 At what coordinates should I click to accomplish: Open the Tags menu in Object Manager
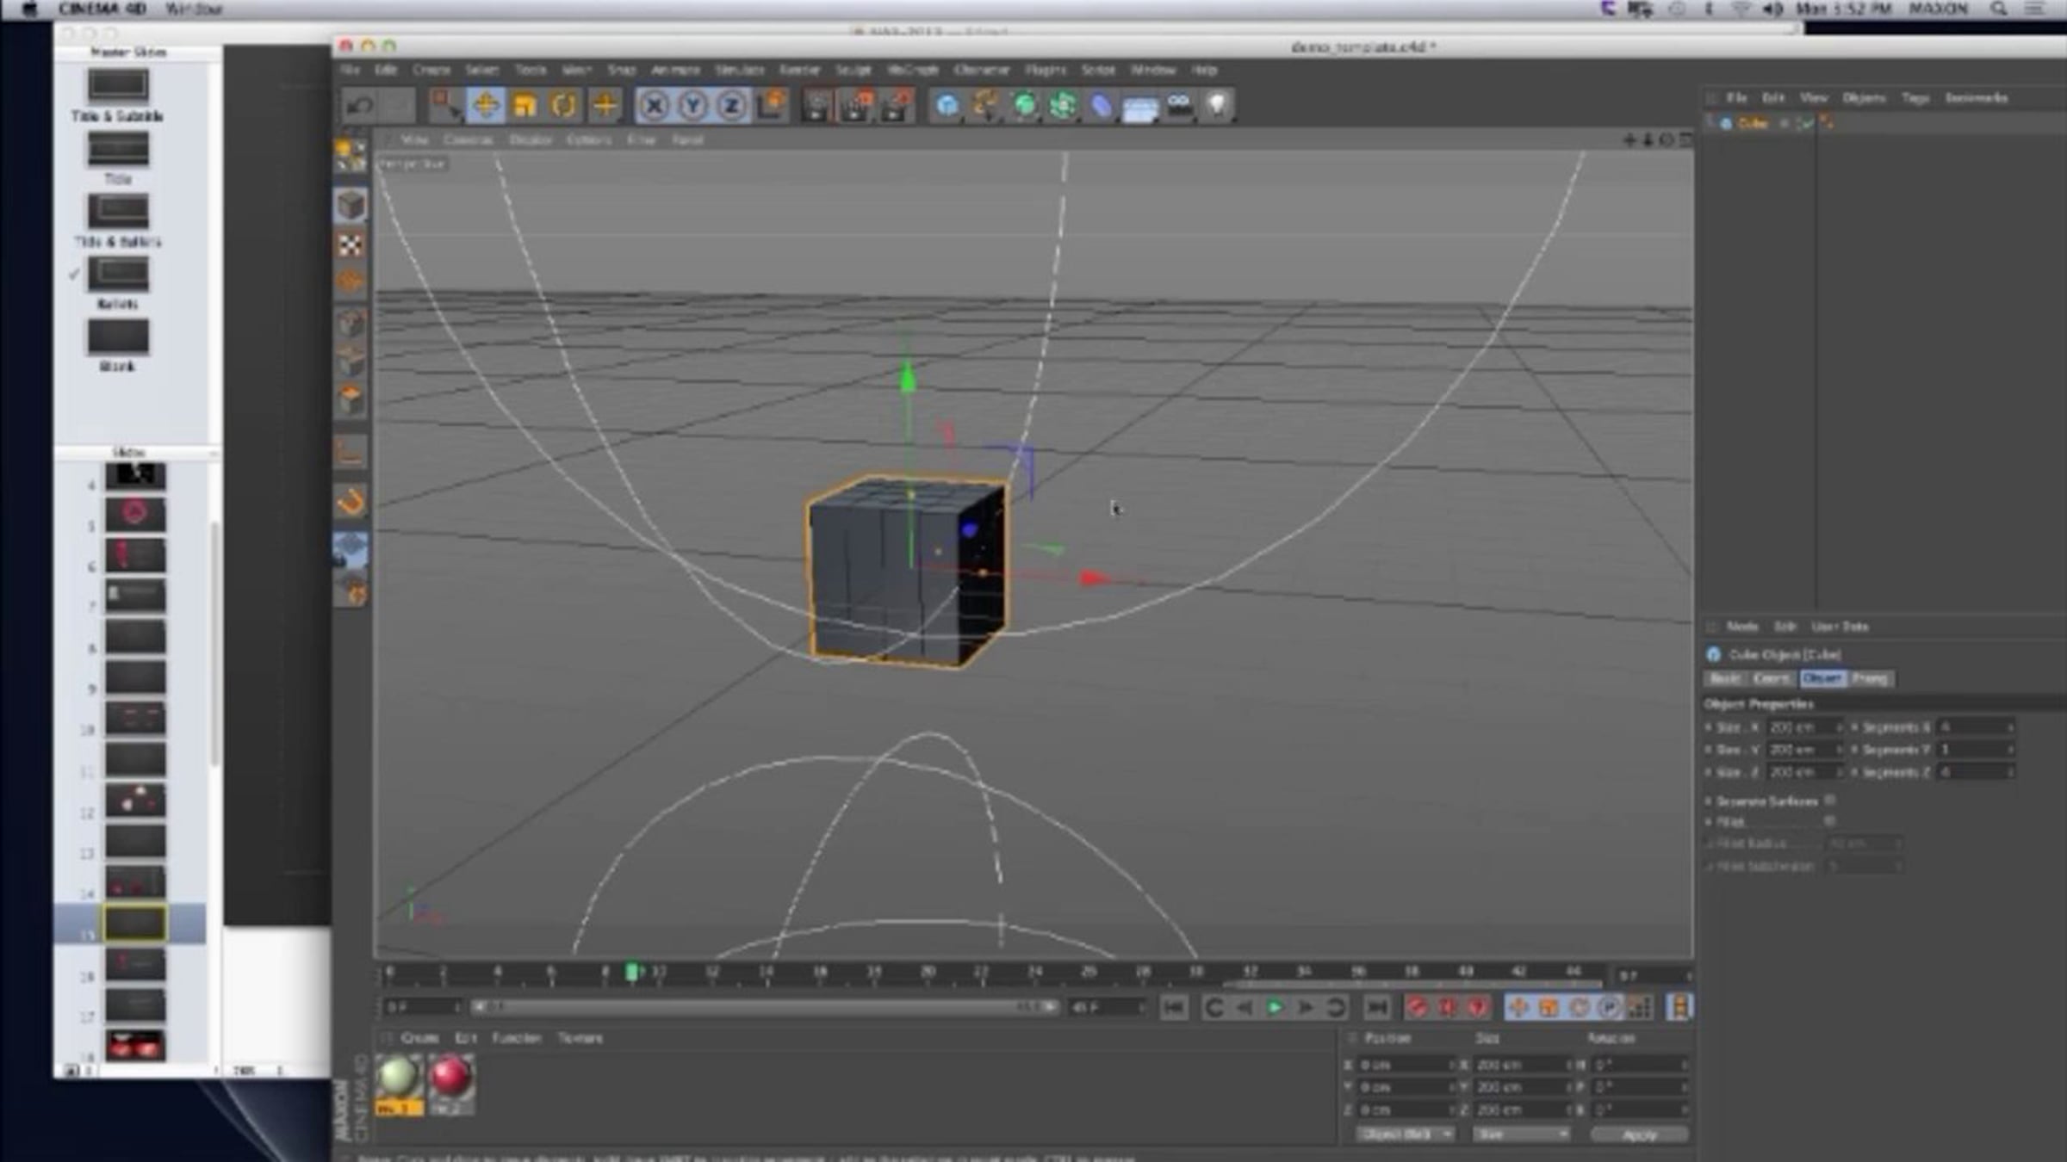pyautogui.click(x=1915, y=98)
